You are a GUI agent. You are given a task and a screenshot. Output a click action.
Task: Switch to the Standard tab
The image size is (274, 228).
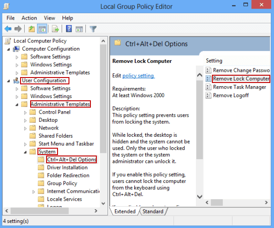153,211
